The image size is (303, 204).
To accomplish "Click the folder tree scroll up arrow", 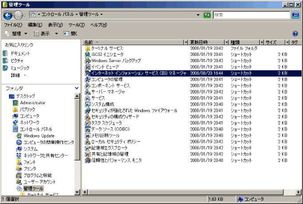I will [x=77, y=96].
